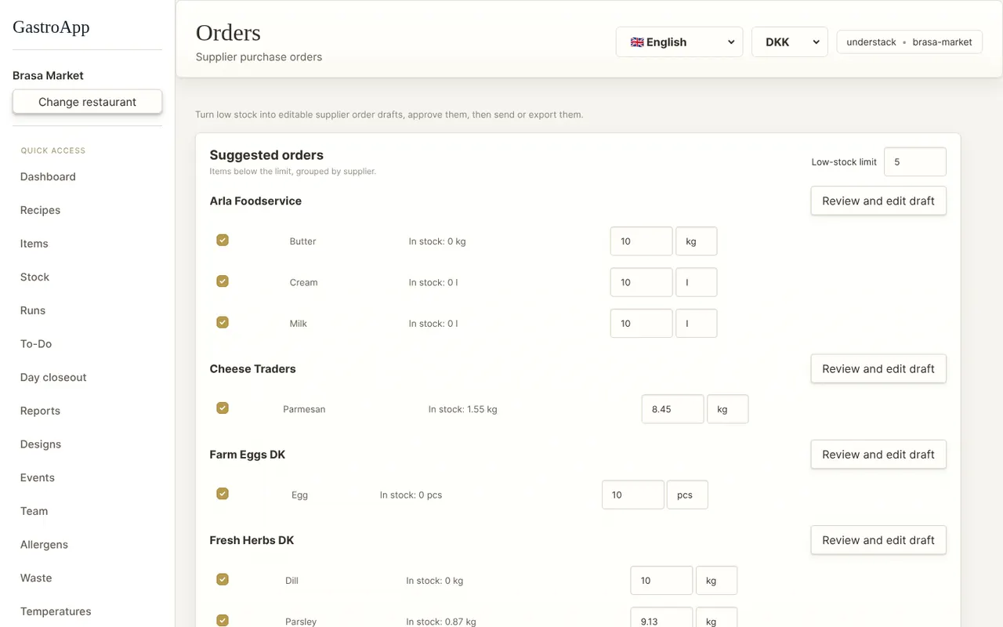This screenshot has height=627, width=1003.
Task: Deselect the Egg item checkbox
Action: [223, 493]
